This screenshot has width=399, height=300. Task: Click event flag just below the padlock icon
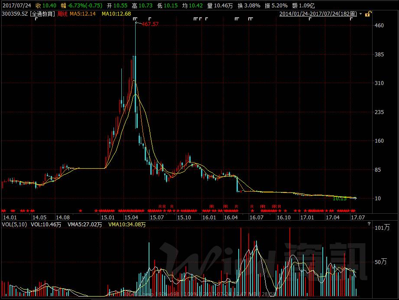click(x=351, y=19)
